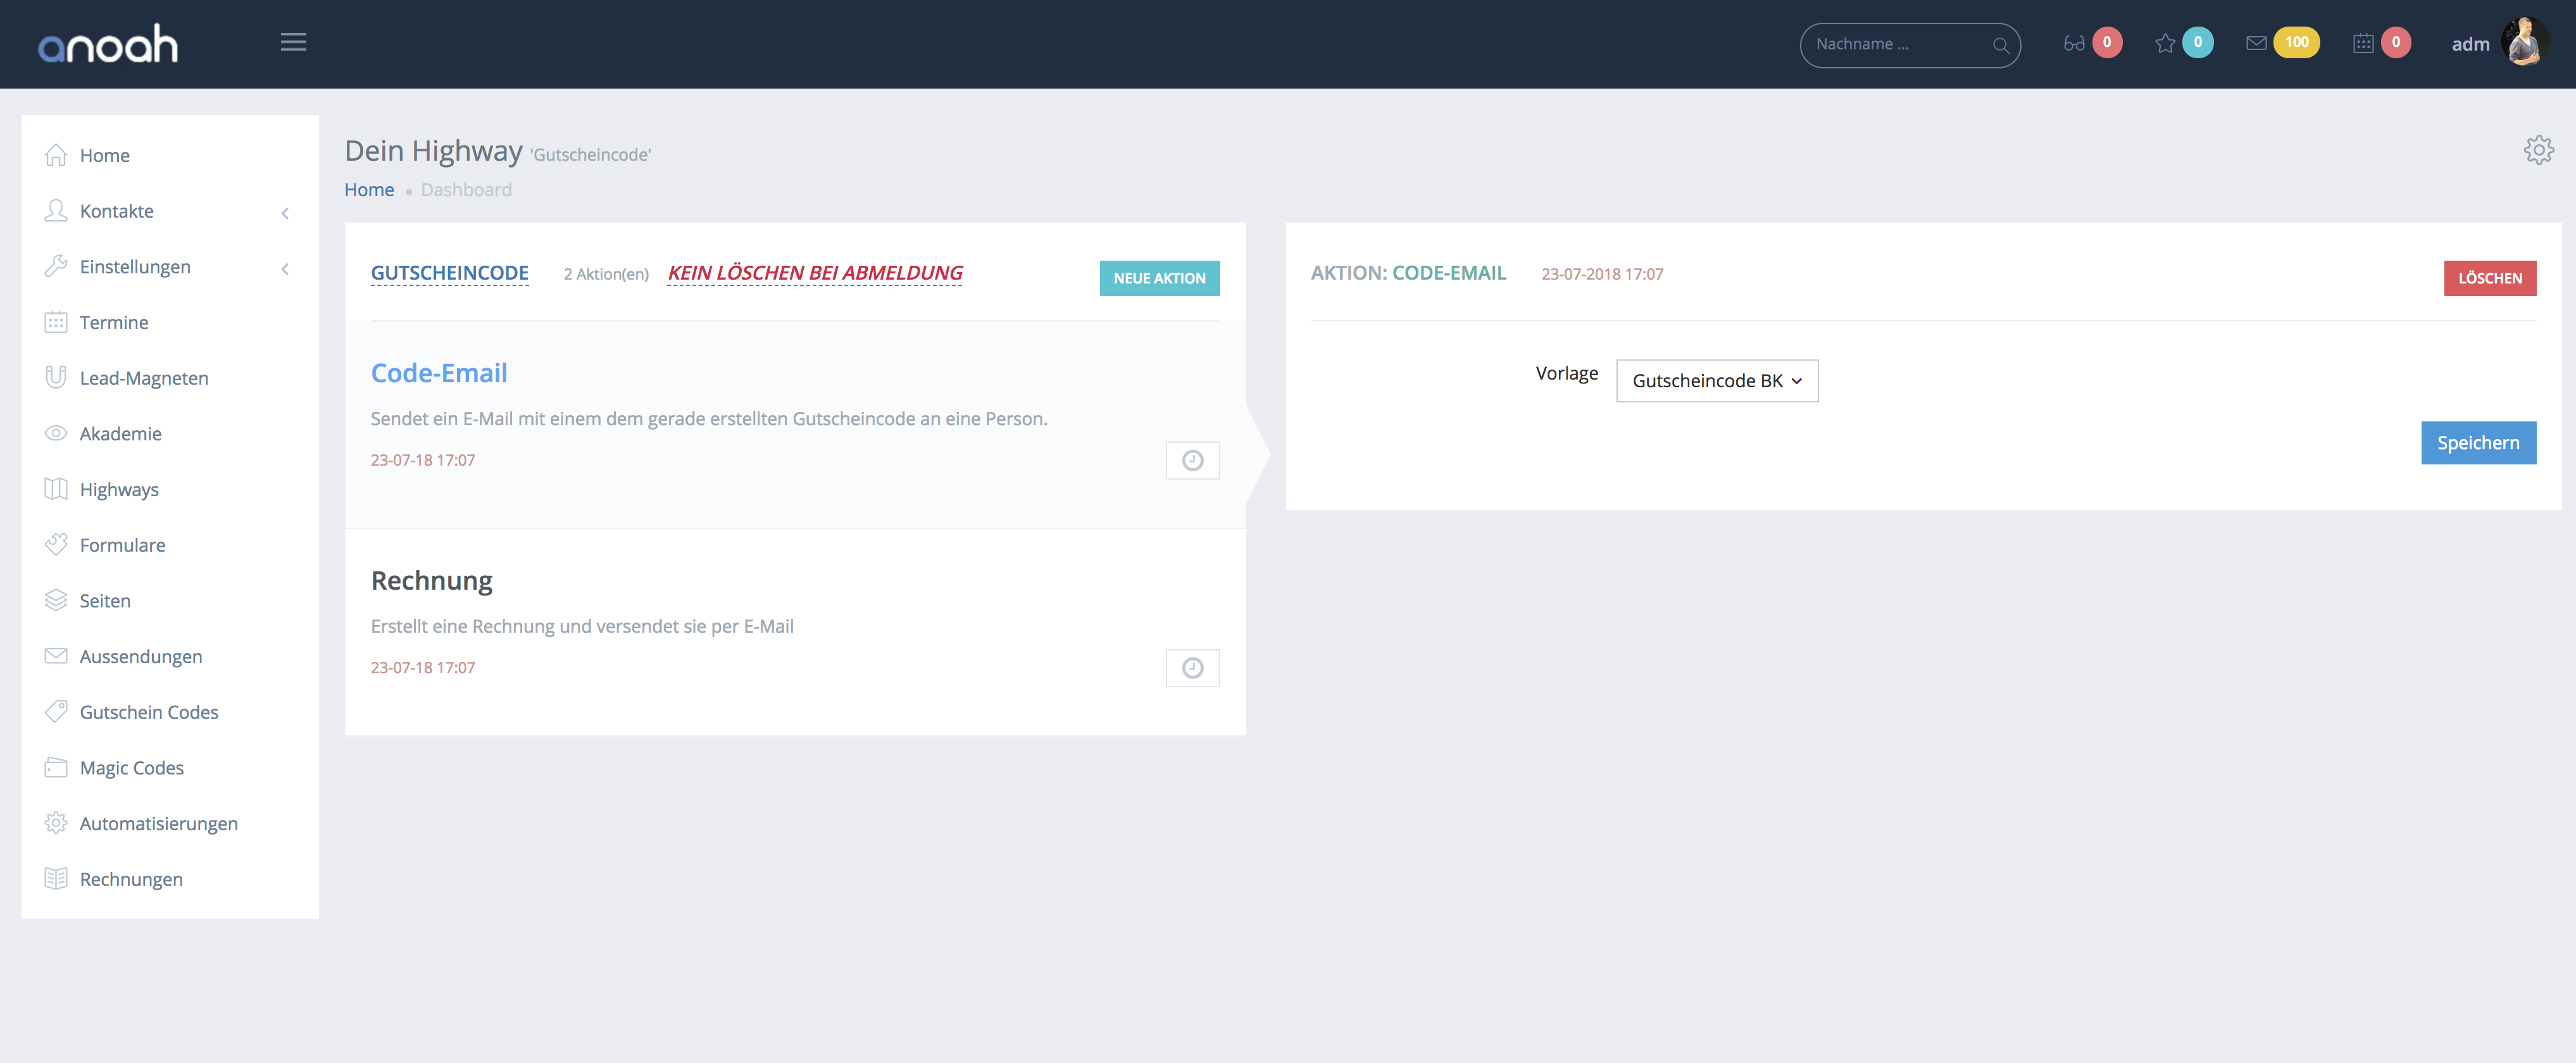Click the anoah logo
The image size is (2576, 1063).
(108, 44)
